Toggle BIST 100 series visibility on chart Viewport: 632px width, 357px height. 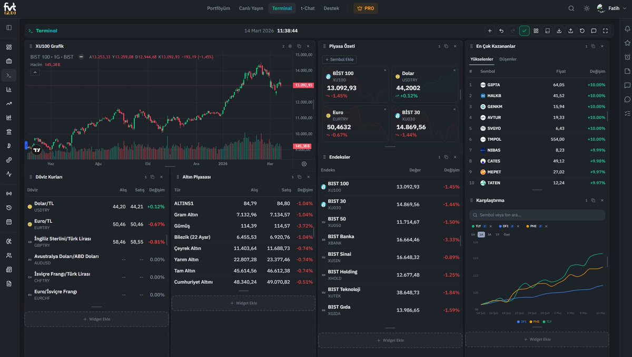coord(82,57)
